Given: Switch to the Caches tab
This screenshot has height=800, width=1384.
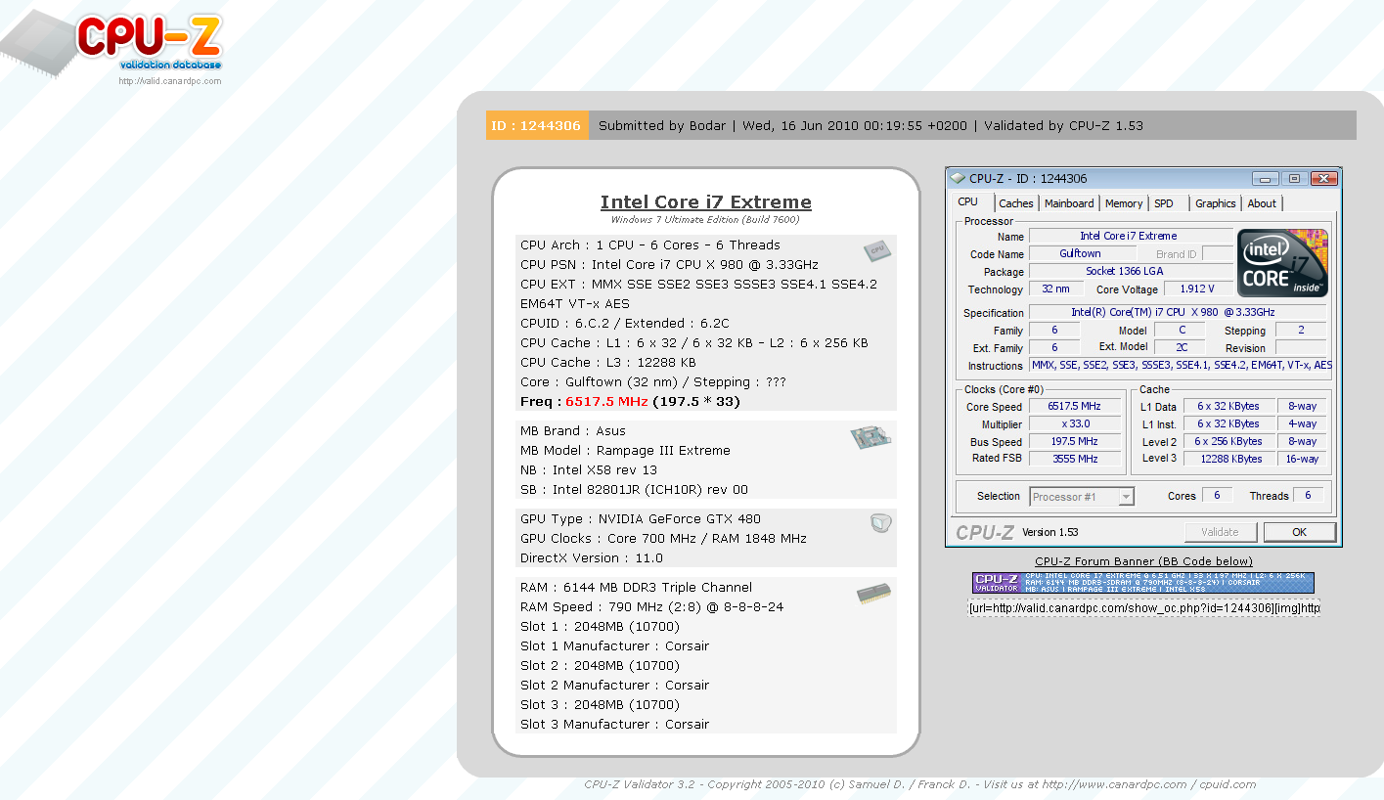Looking at the screenshot, I should click(x=1016, y=203).
